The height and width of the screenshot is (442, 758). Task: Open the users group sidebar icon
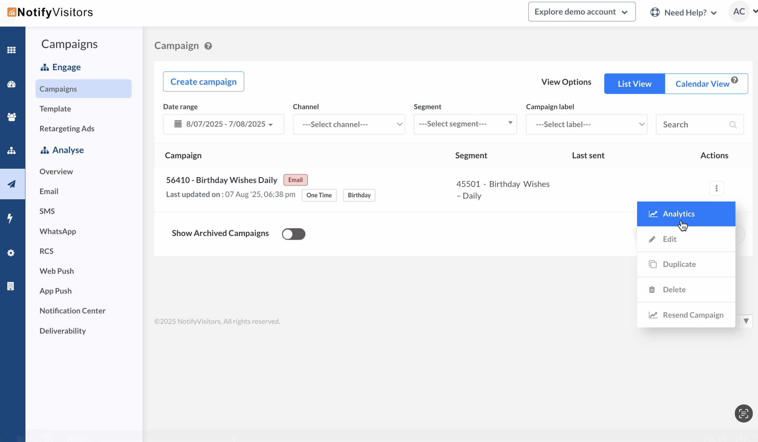11,117
